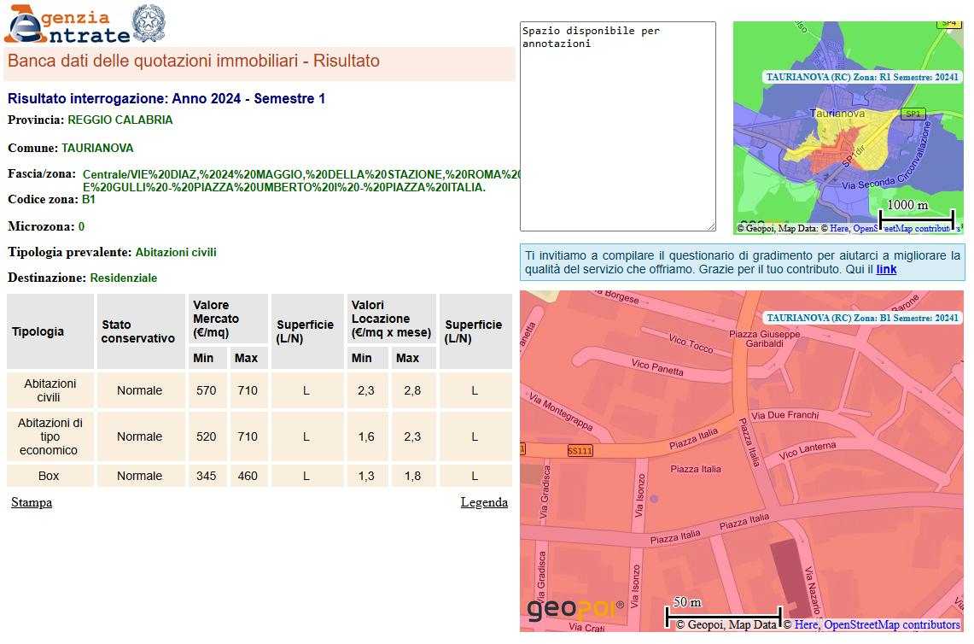Grab the annotation box resize handle

click(710, 225)
